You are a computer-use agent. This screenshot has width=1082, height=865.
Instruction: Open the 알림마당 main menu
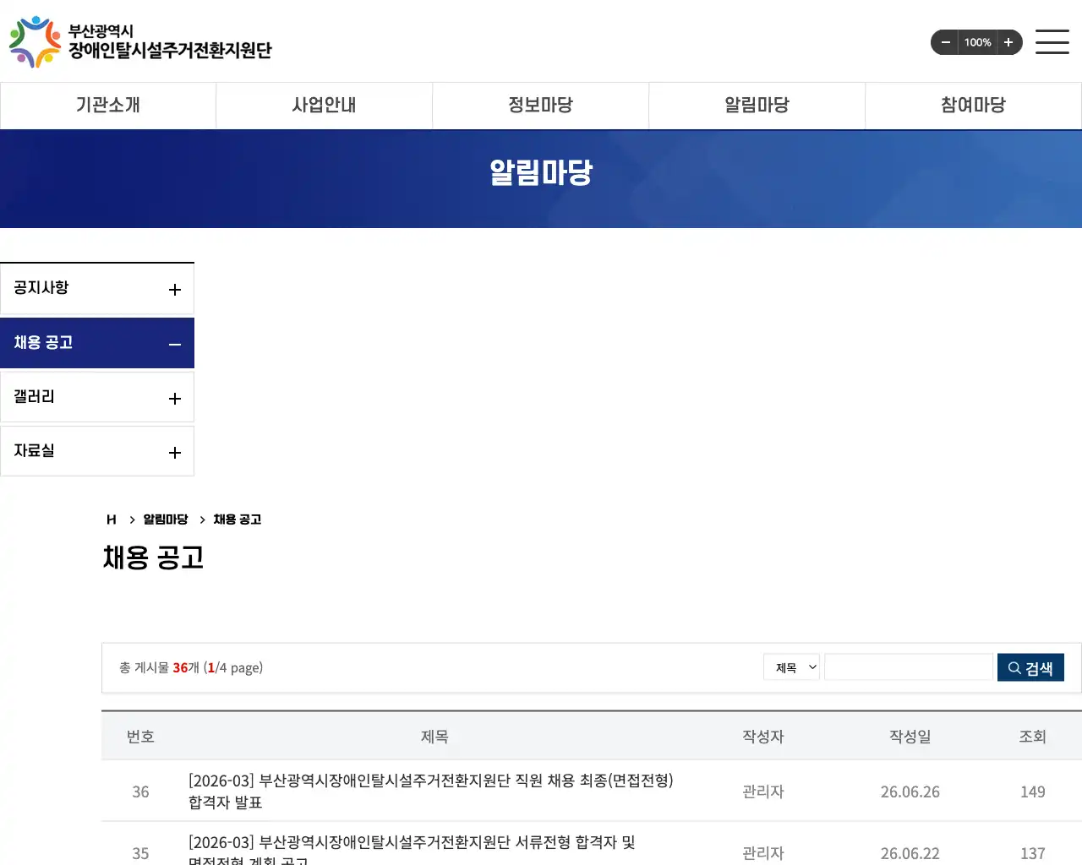coord(757,106)
